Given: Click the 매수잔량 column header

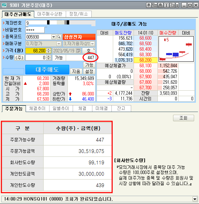Looking at the screenshot, I should coord(168,33).
